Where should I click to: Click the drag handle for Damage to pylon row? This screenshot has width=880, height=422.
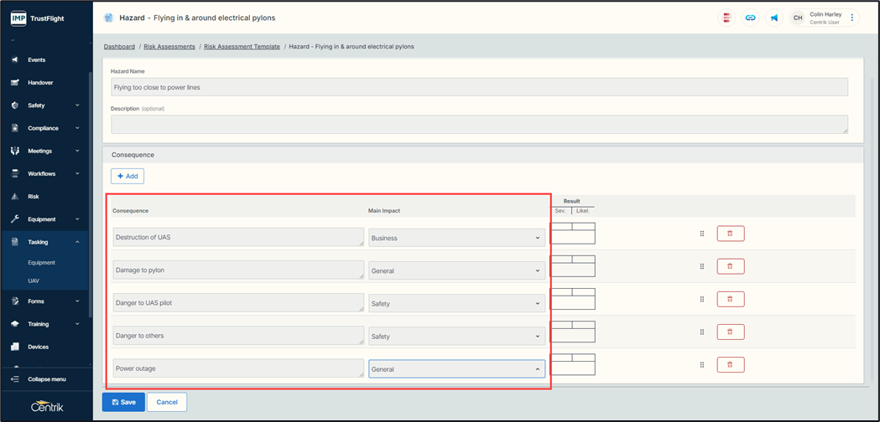(x=702, y=266)
